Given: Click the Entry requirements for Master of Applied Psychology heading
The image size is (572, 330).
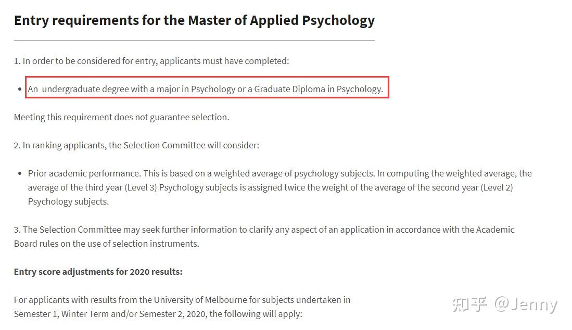Looking at the screenshot, I should point(194,21).
